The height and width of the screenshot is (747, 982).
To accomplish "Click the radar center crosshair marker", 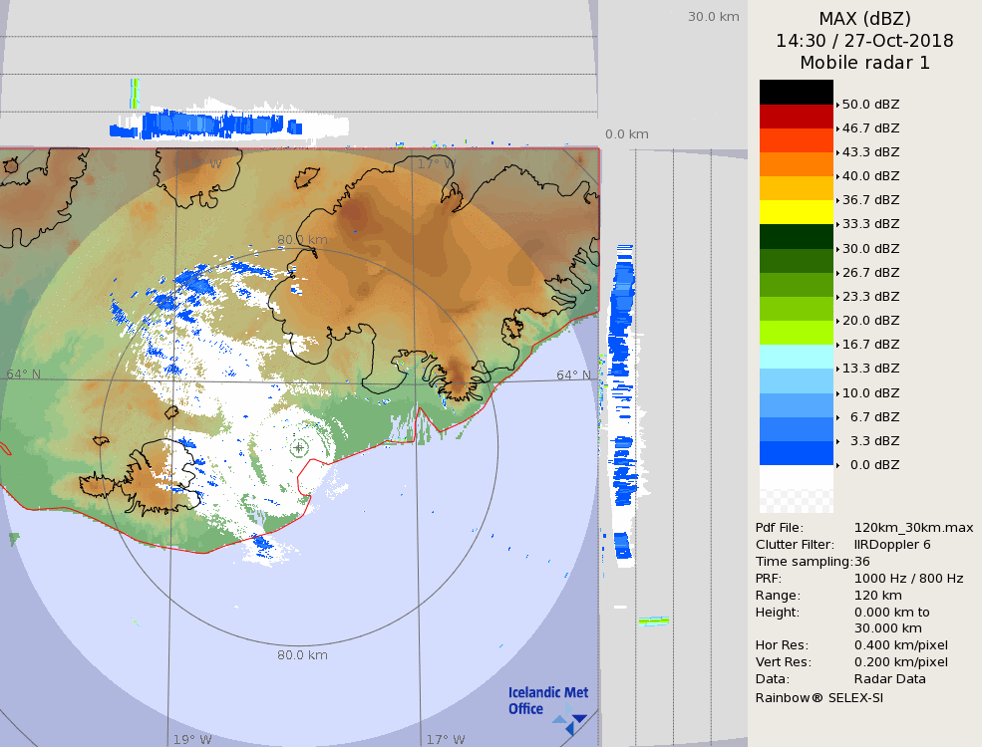I will (x=299, y=447).
